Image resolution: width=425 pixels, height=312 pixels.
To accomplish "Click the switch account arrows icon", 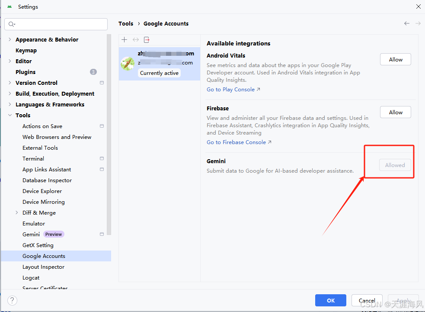I will [x=135, y=40].
